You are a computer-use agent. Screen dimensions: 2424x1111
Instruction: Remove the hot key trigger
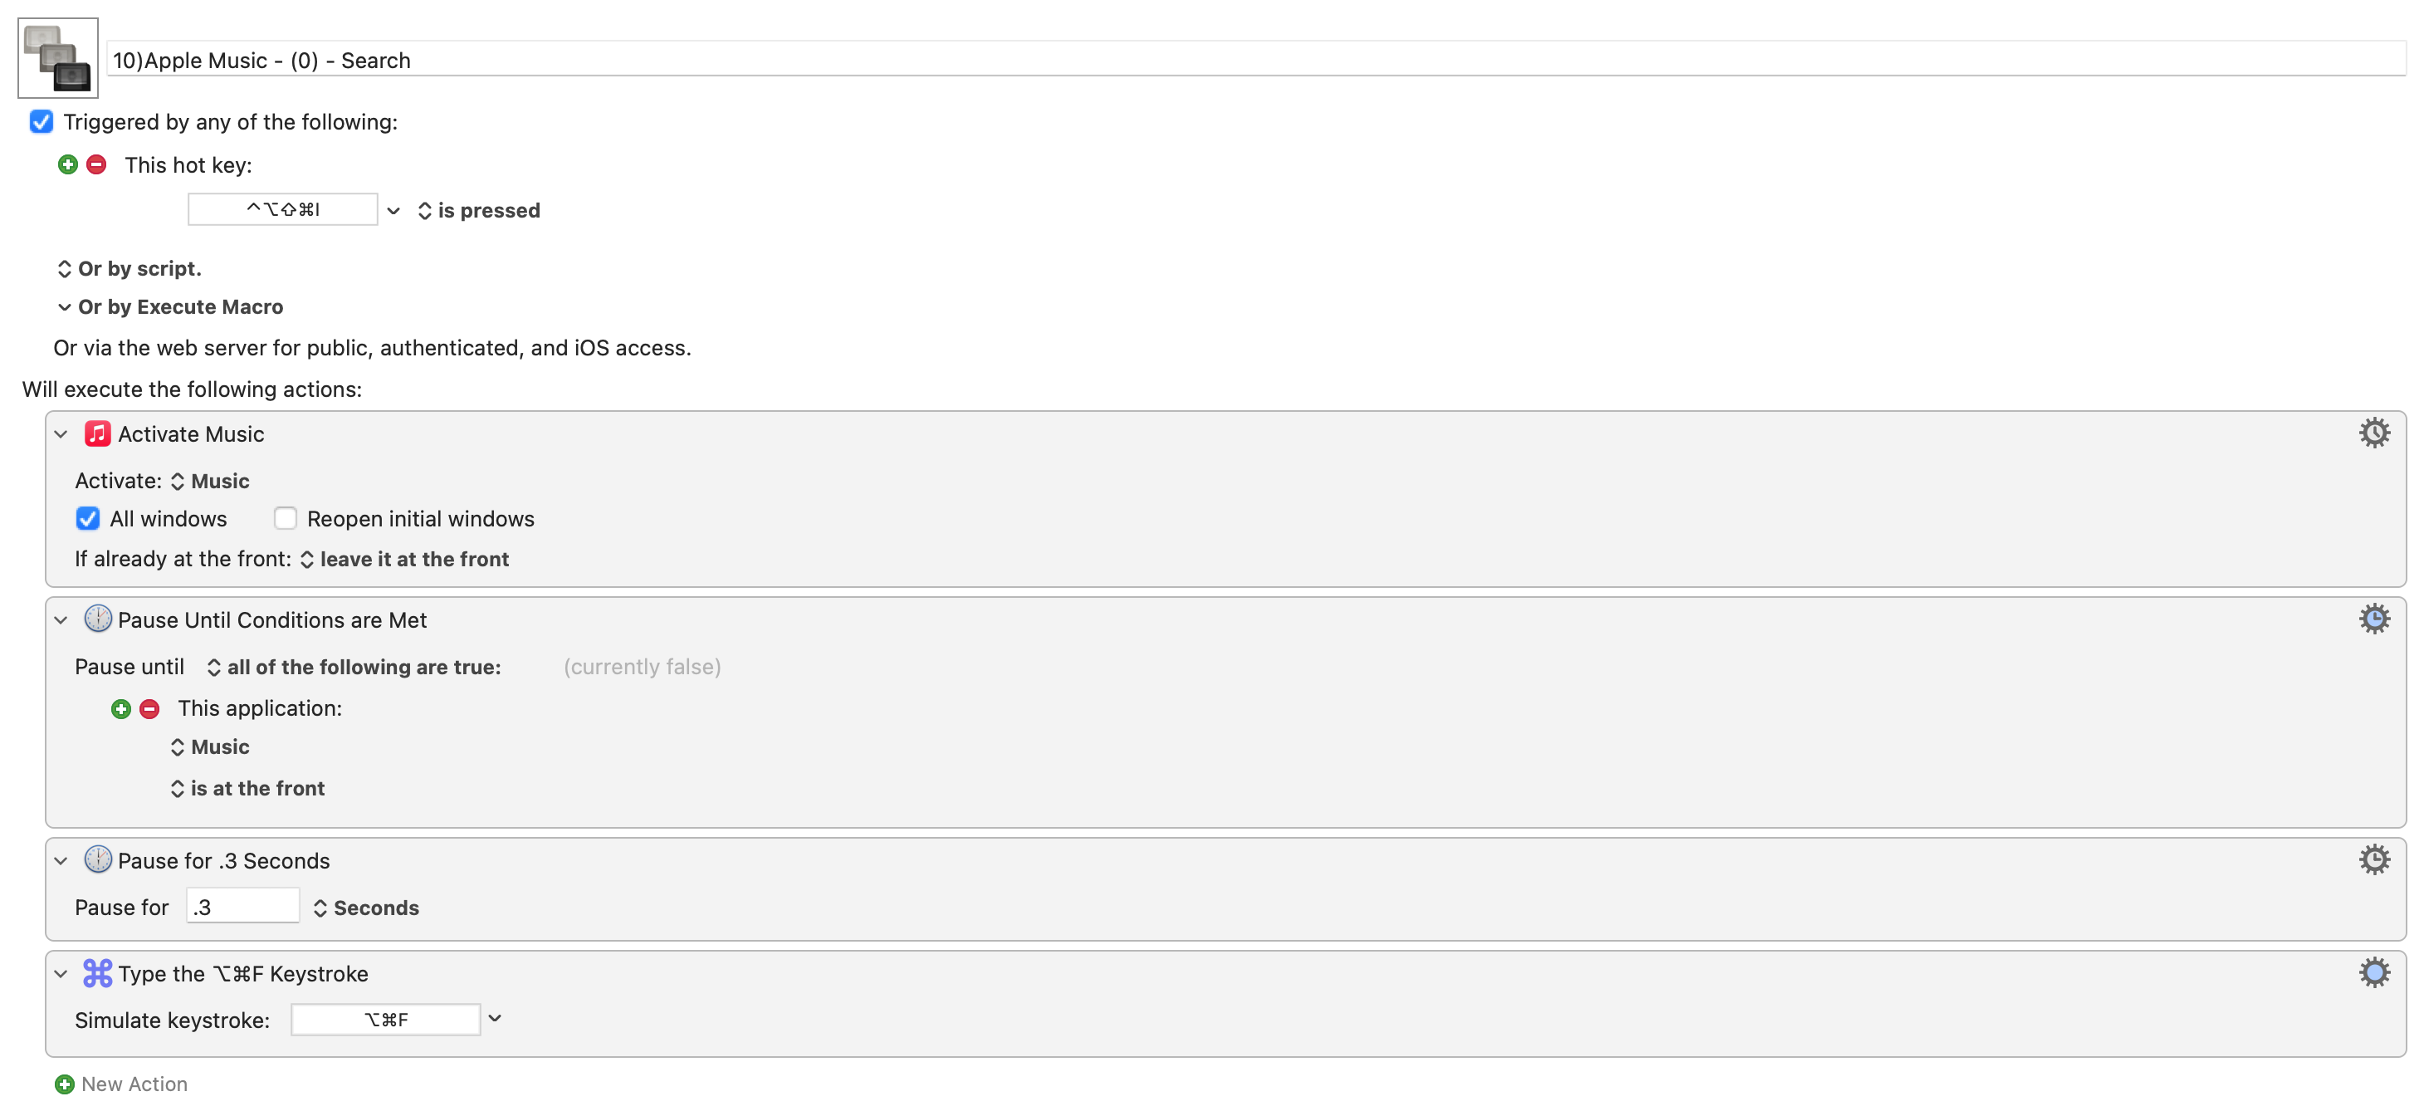(96, 164)
